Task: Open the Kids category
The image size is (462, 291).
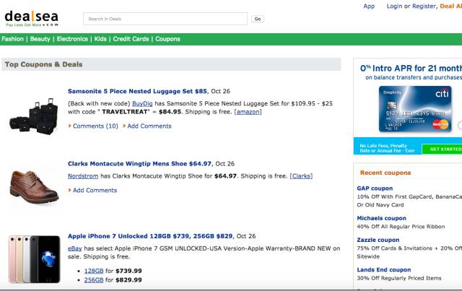Action: 100,39
